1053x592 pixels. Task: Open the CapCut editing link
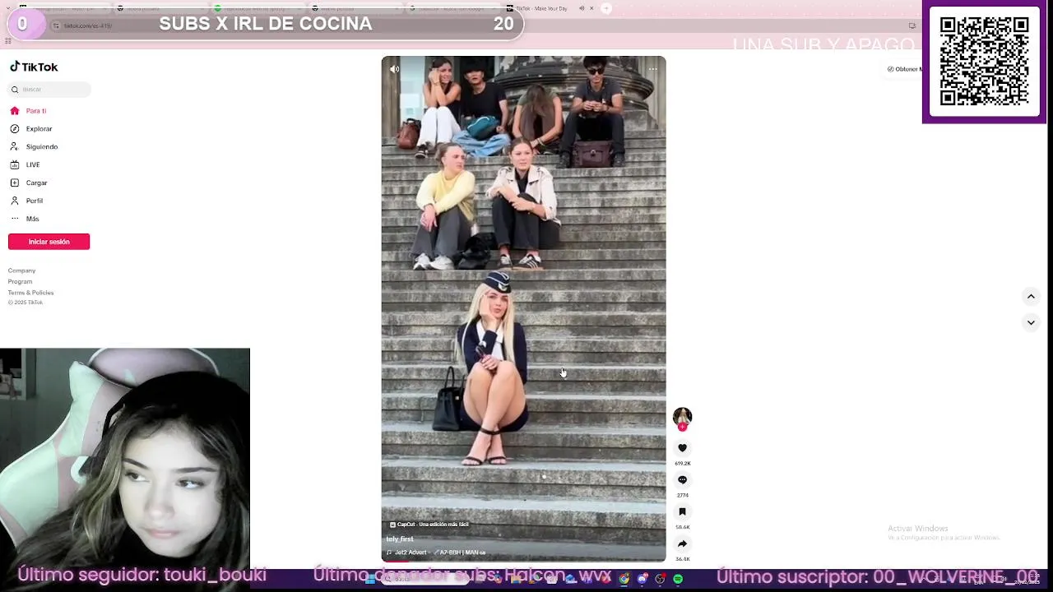pyautogui.click(x=429, y=525)
